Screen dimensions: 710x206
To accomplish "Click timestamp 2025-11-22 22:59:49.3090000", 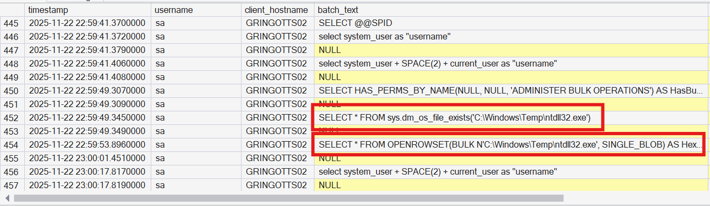I will [x=88, y=104].
